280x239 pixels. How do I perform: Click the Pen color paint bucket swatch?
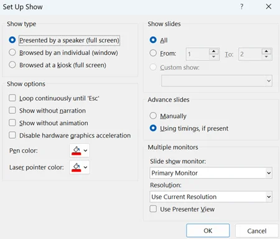tap(76, 151)
